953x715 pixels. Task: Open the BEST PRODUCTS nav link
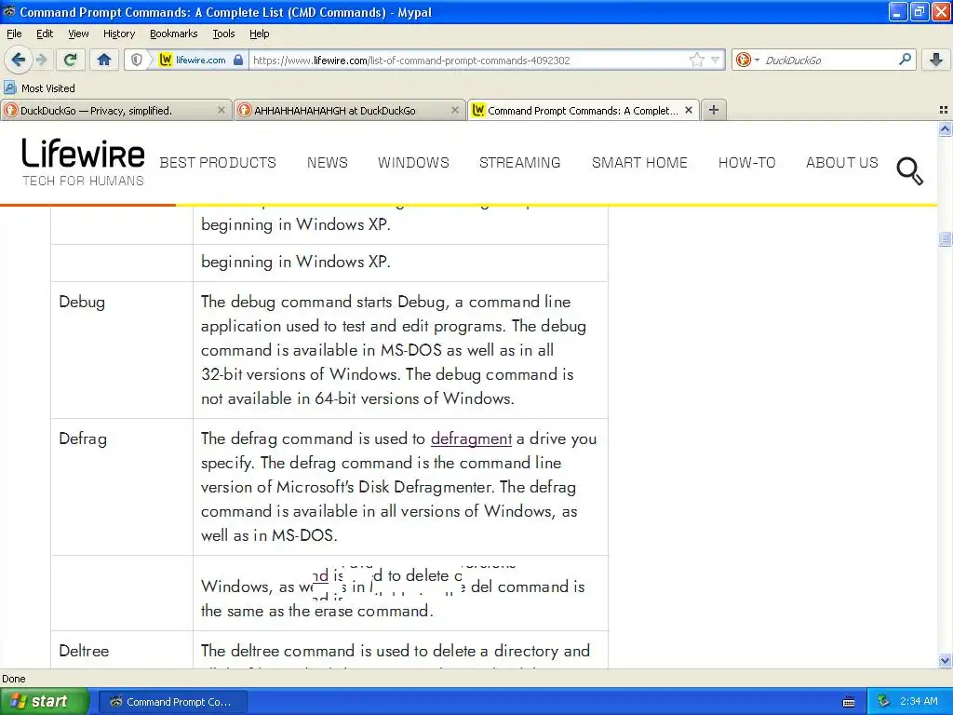pos(218,162)
